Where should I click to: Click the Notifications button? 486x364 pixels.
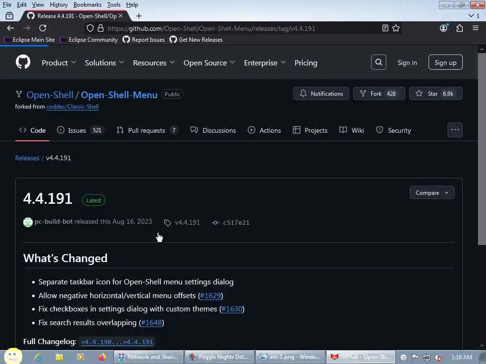321,93
